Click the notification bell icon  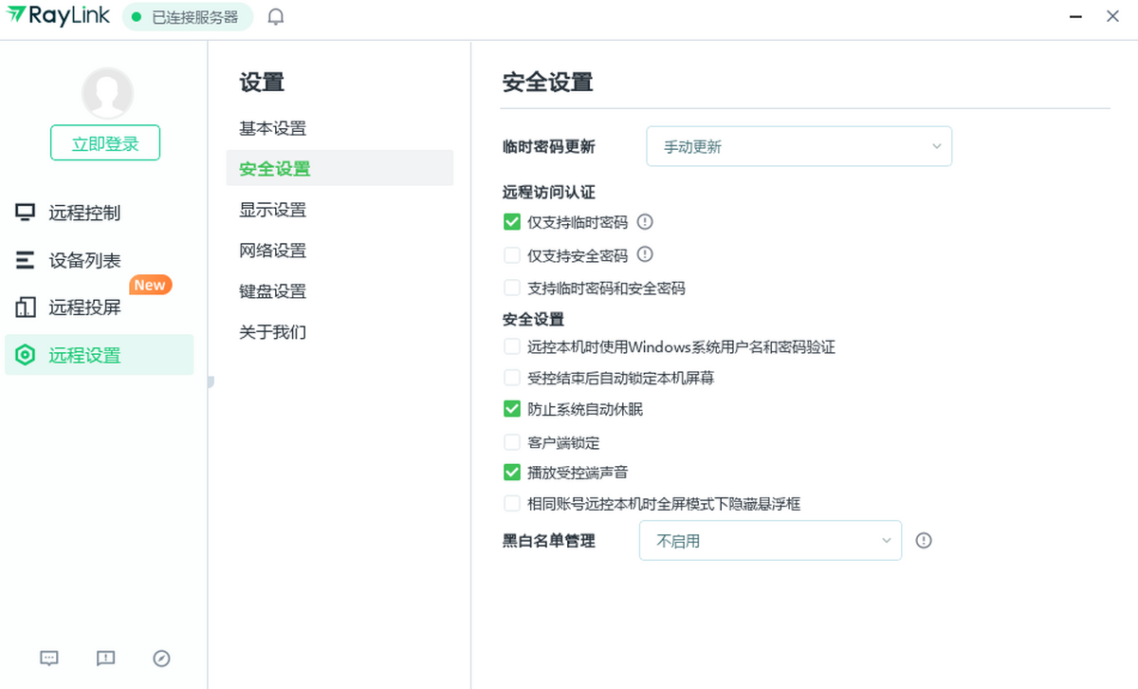point(276,17)
